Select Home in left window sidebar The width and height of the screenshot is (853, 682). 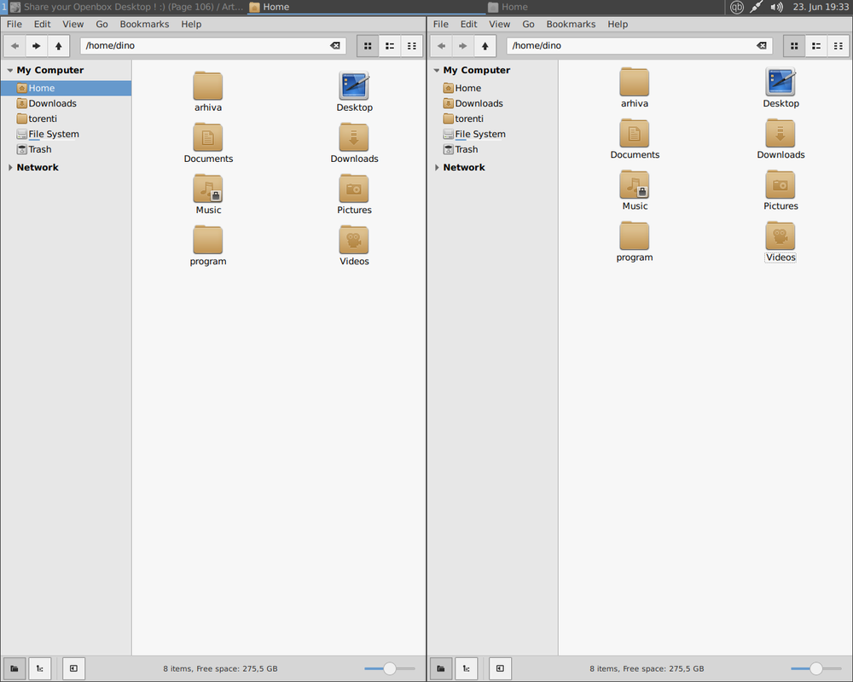(66, 88)
